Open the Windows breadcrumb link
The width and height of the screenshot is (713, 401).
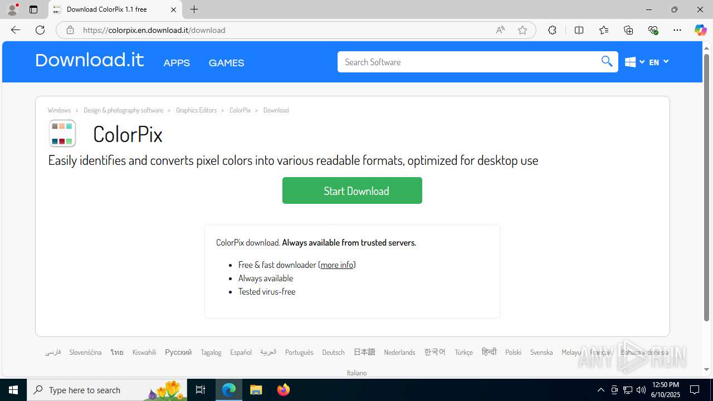tap(59, 110)
